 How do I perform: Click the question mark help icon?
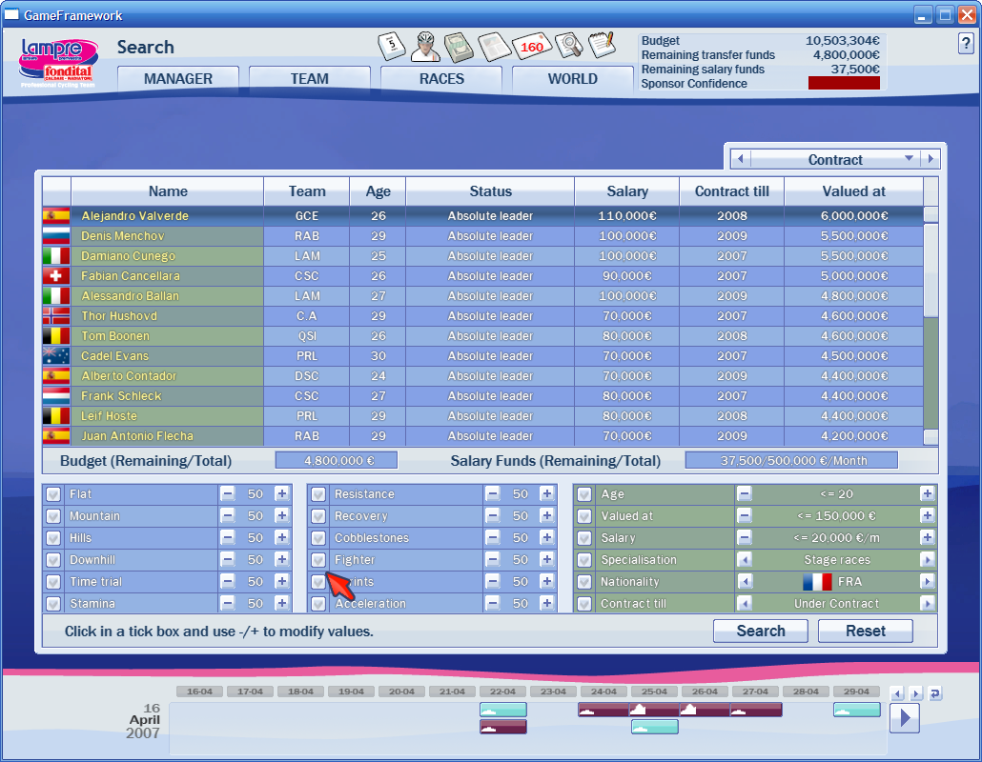(x=965, y=43)
